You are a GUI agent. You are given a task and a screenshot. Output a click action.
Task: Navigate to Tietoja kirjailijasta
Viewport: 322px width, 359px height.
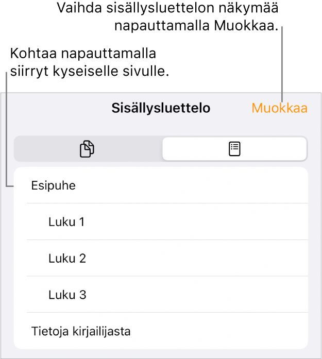click(x=81, y=331)
